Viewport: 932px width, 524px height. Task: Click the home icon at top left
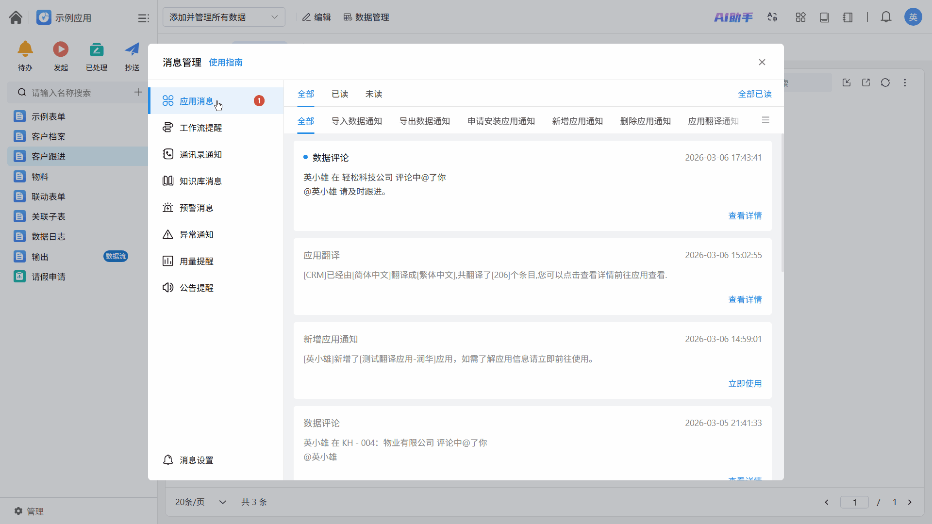[x=16, y=17]
